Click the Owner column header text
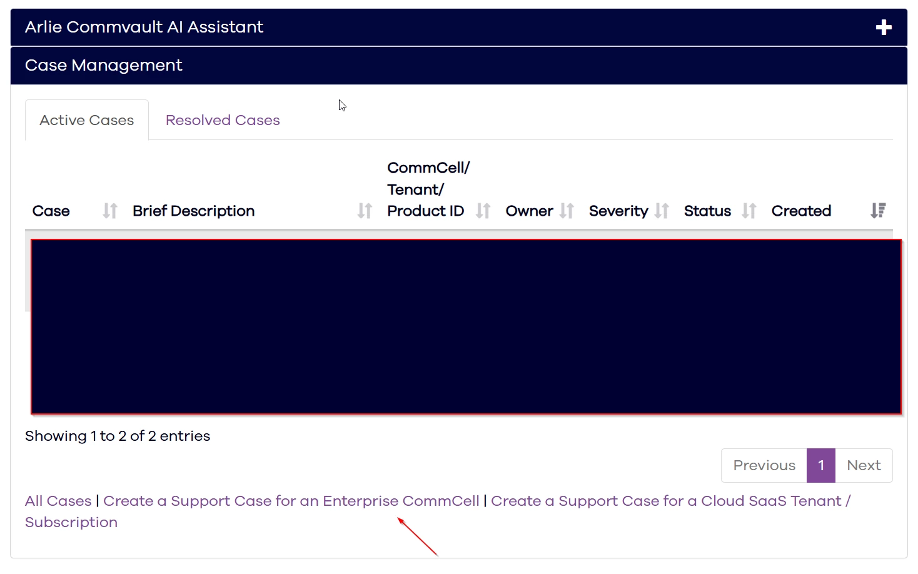918x574 pixels. (x=530, y=211)
